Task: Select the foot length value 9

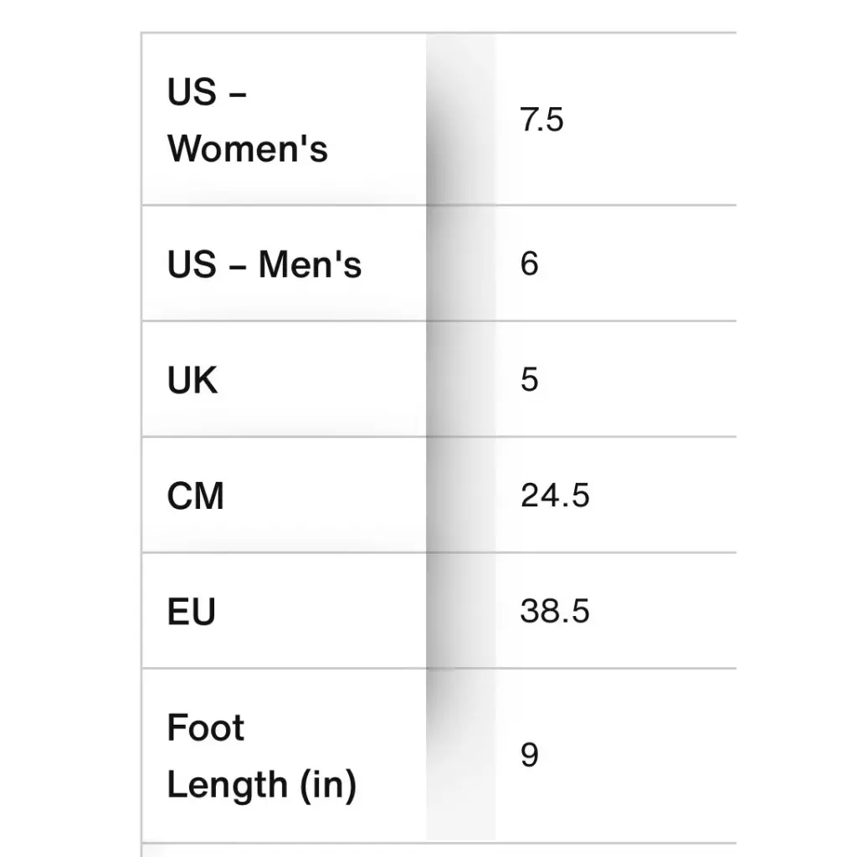Action: [529, 756]
